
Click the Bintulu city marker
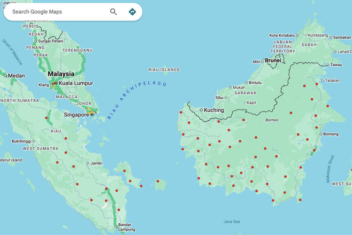coord(246,83)
